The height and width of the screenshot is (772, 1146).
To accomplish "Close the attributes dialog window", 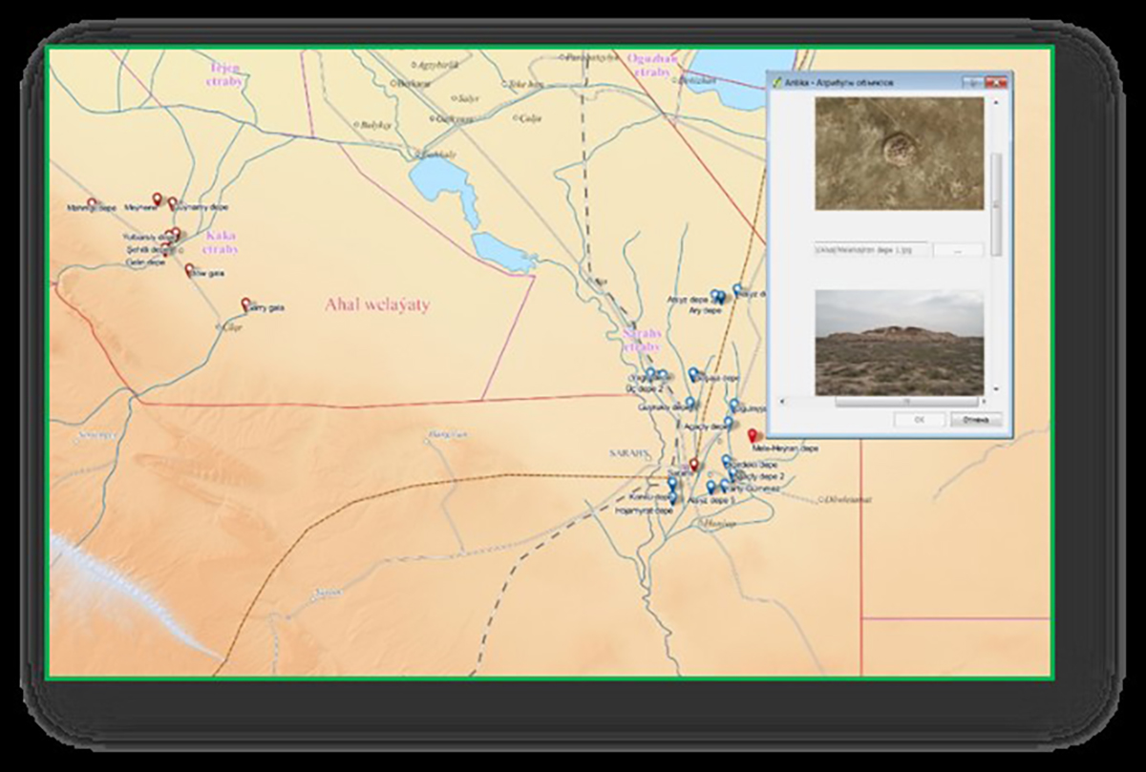I will pos(997,83).
